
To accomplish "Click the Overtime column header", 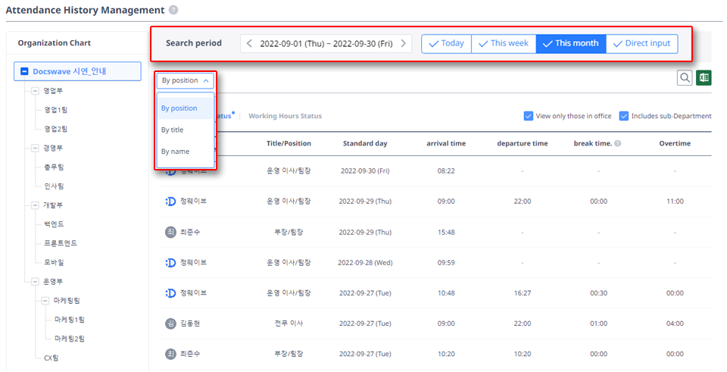I will point(675,143).
